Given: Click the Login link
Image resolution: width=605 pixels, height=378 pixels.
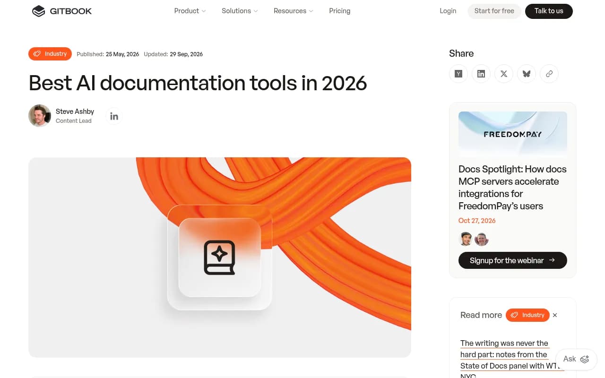Looking at the screenshot, I should click(448, 11).
